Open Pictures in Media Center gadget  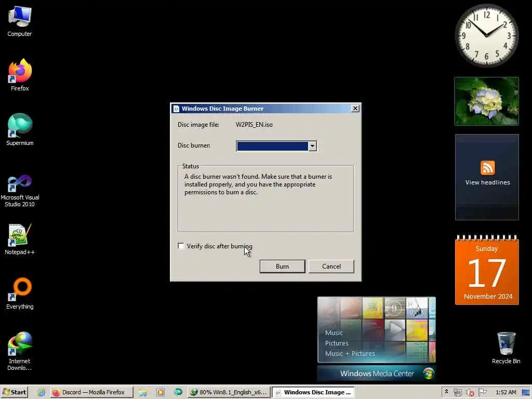(x=337, y=343)
